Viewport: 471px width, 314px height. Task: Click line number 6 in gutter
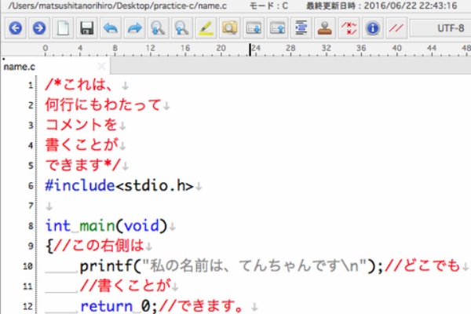[x=31, y=186]
